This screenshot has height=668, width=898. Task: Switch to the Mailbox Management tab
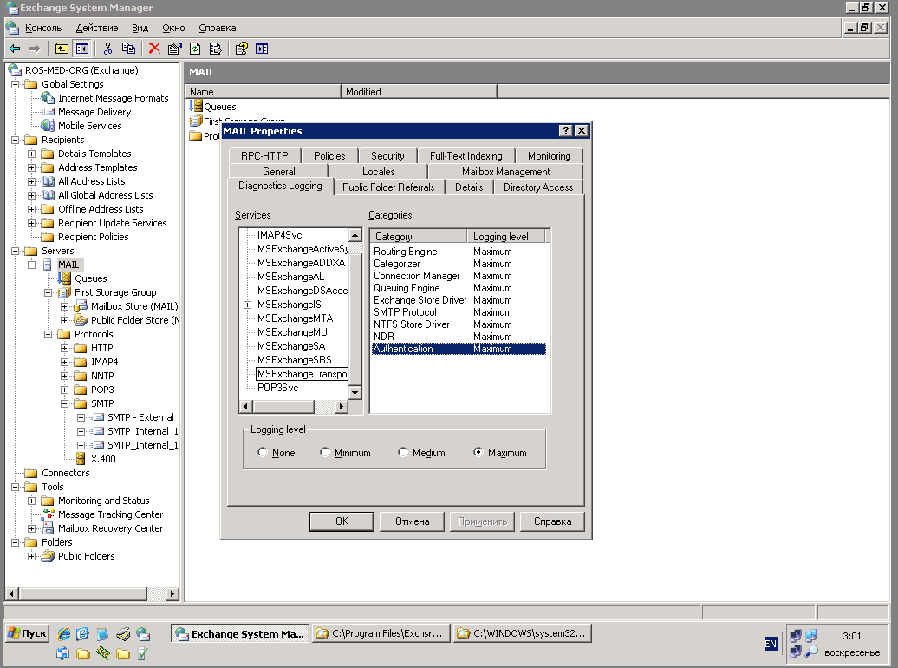[x=505, y=172]
